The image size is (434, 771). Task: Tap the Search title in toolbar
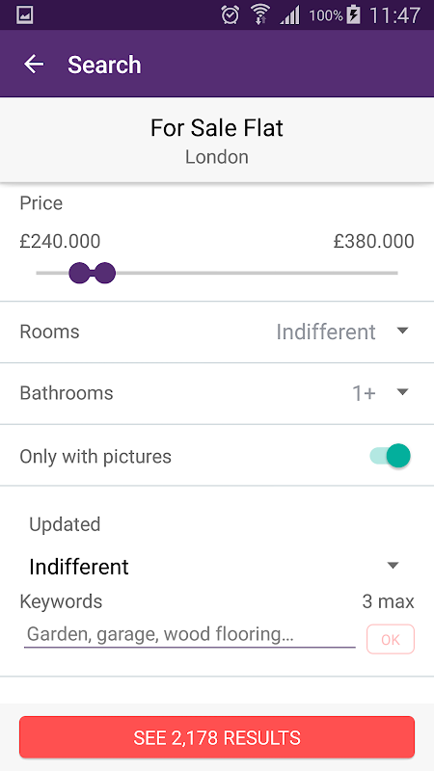click(x=104, y=65)
